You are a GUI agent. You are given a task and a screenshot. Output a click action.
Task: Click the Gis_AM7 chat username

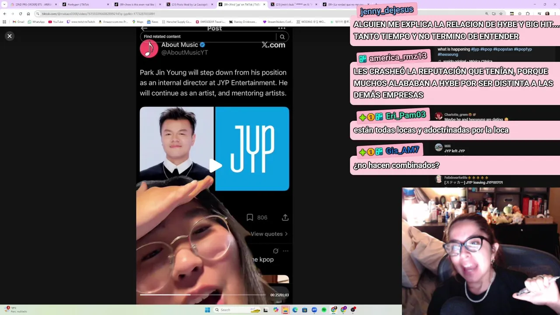(402, 150)
